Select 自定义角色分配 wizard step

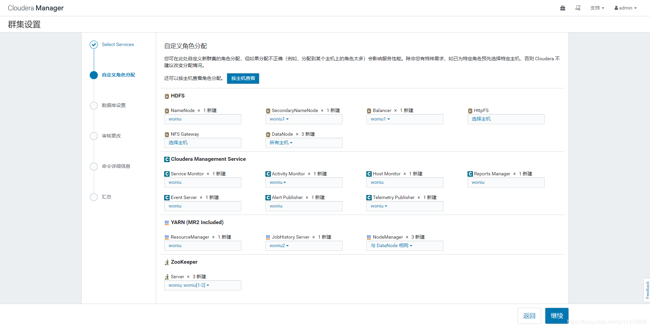118,75
